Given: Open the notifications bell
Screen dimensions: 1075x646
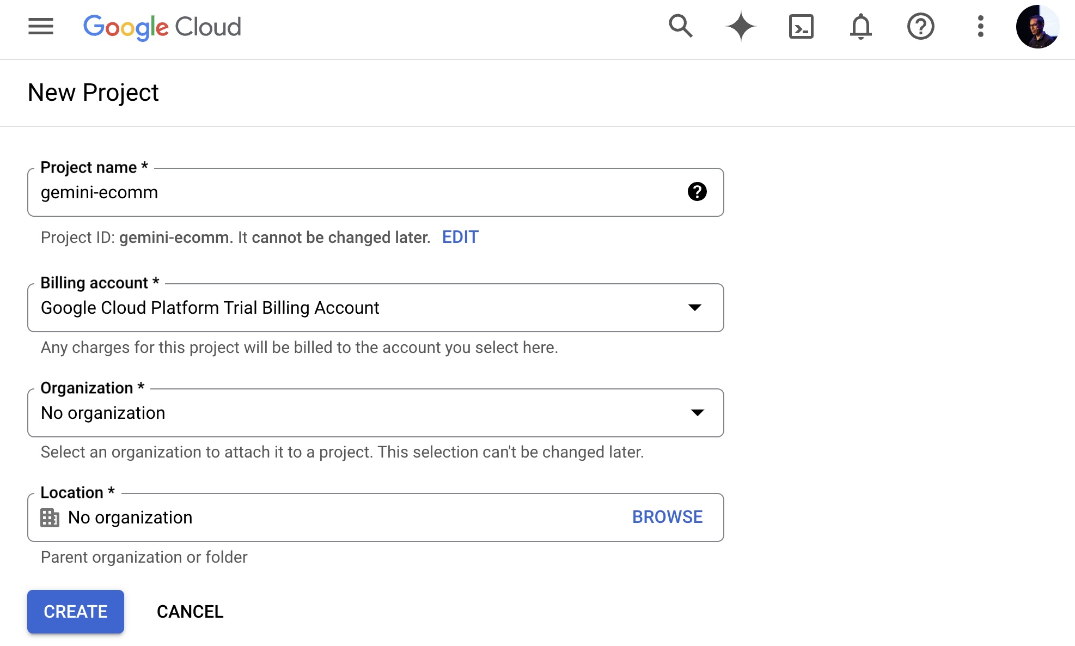Looking at the screenshot, I should (861, 27).
